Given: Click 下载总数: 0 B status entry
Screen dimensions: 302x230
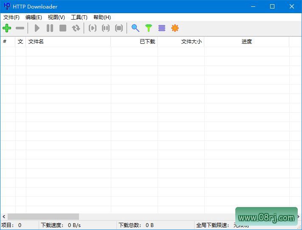Looking at the screenshot, I should (x=155, y=225).
